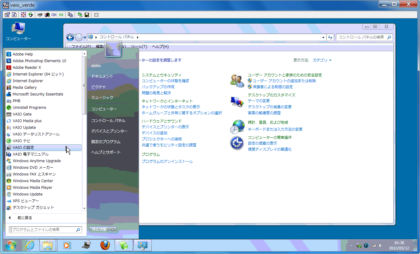Open Windows Explorer folder on taskbar
This screenshot has width=420, height=254.
(48, 245)
